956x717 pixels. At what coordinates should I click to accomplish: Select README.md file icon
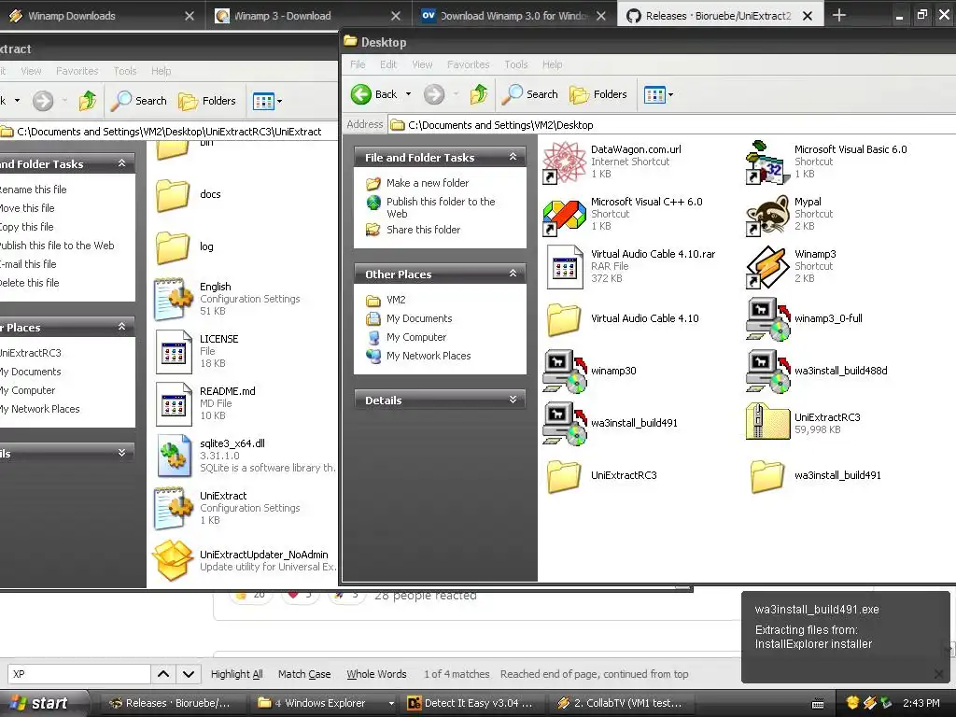click(174, 404)
